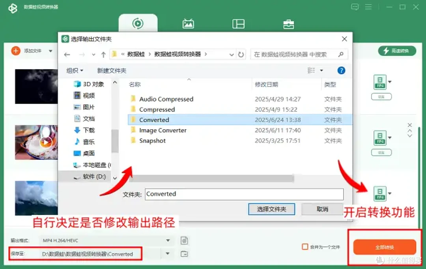Click 取消 button
Viewport: 426px width, 269px height.
click(x=322, y=209)
